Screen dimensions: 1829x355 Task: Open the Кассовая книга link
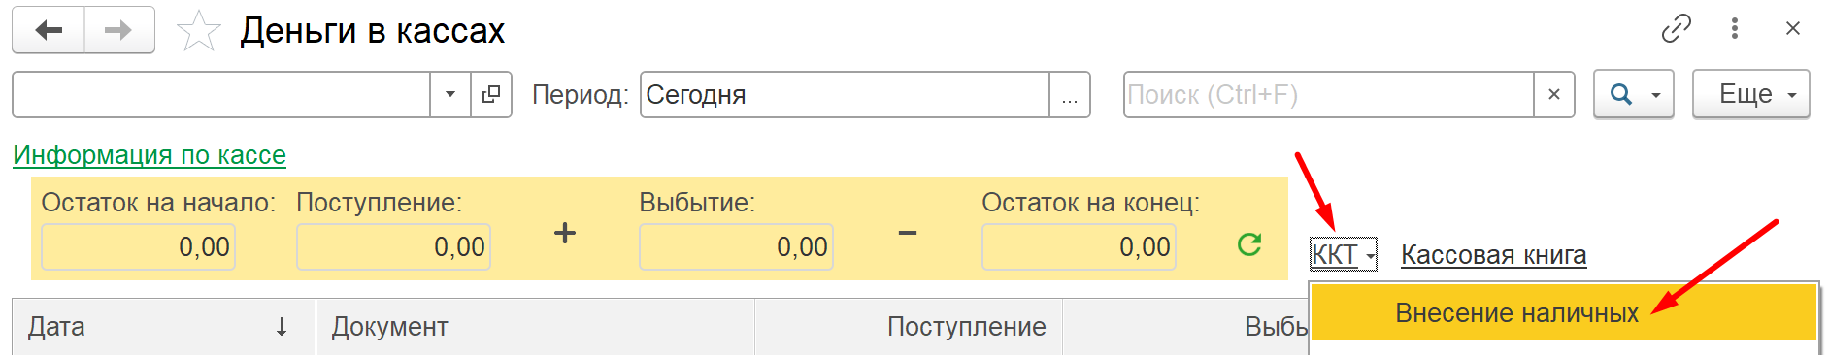coord(1493,255)
